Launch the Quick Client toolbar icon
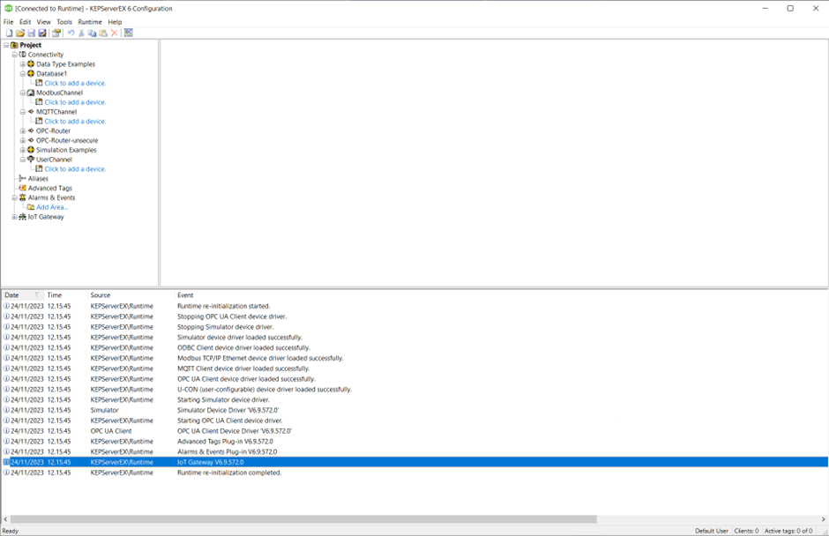 (129, 33)
